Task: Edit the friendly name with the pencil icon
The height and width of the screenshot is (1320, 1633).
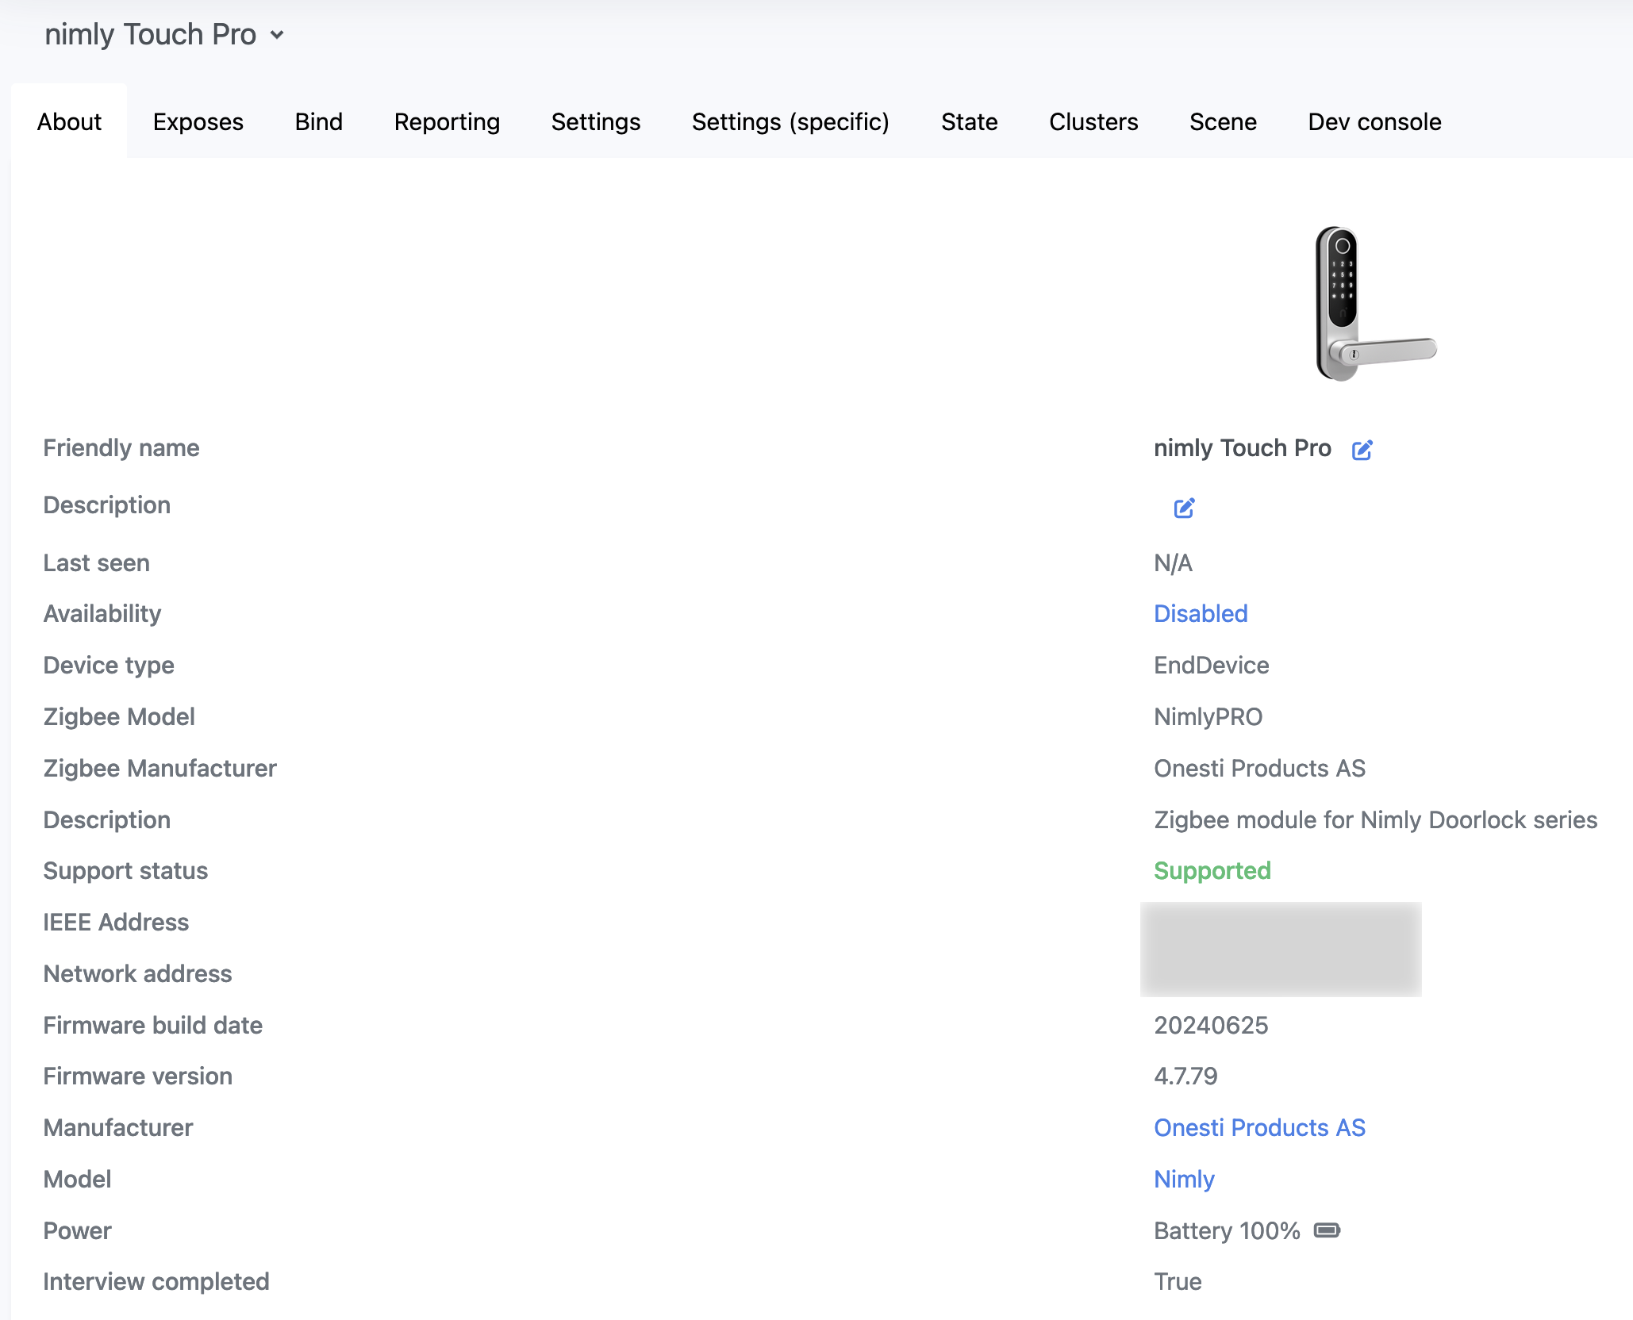Action: tap(1362, 450)
